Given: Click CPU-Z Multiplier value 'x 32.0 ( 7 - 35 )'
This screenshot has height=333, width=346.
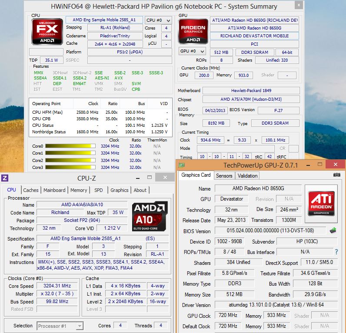Looking at the screenshot, I should tap(57, 293).
